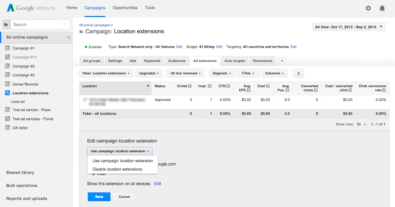Switch to the Keywords tab
Viewport: 395px width, 207px height.
pos(152,61)
